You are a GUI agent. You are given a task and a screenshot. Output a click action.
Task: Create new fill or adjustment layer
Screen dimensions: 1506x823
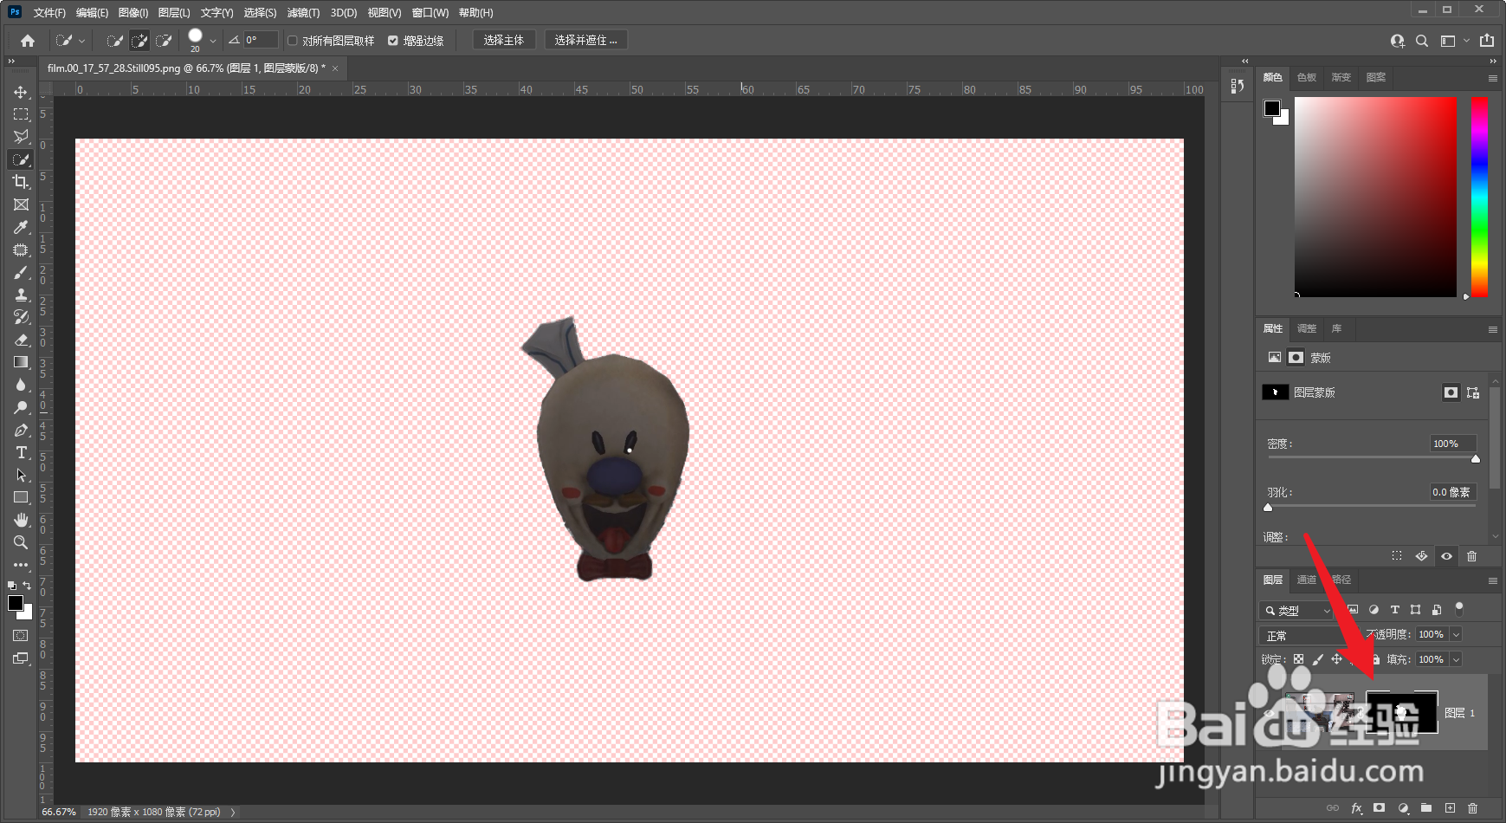click(x=1403, y=808)
